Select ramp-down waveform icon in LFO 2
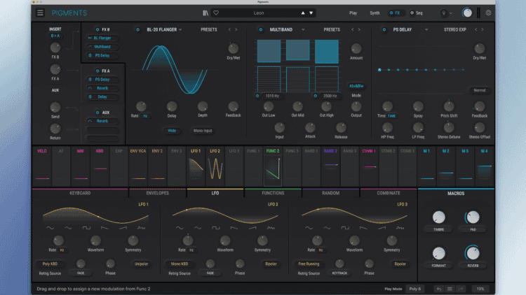 pos(234,228)
